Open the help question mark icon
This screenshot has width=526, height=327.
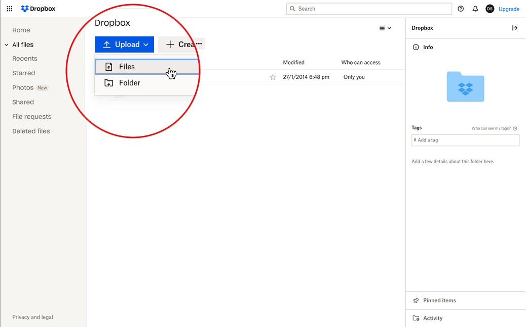coord(461,9)
